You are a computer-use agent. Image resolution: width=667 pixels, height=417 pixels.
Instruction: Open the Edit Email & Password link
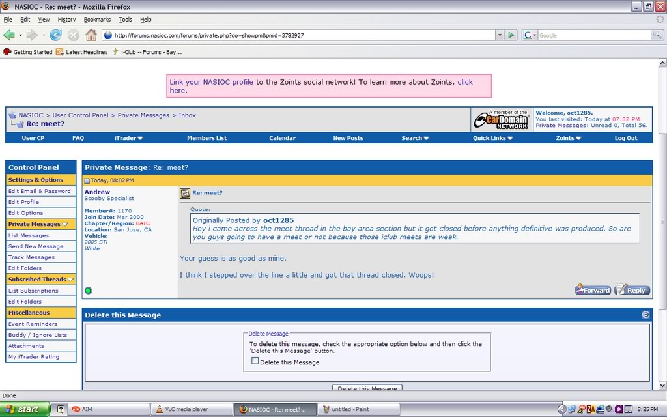coord(40,191)
